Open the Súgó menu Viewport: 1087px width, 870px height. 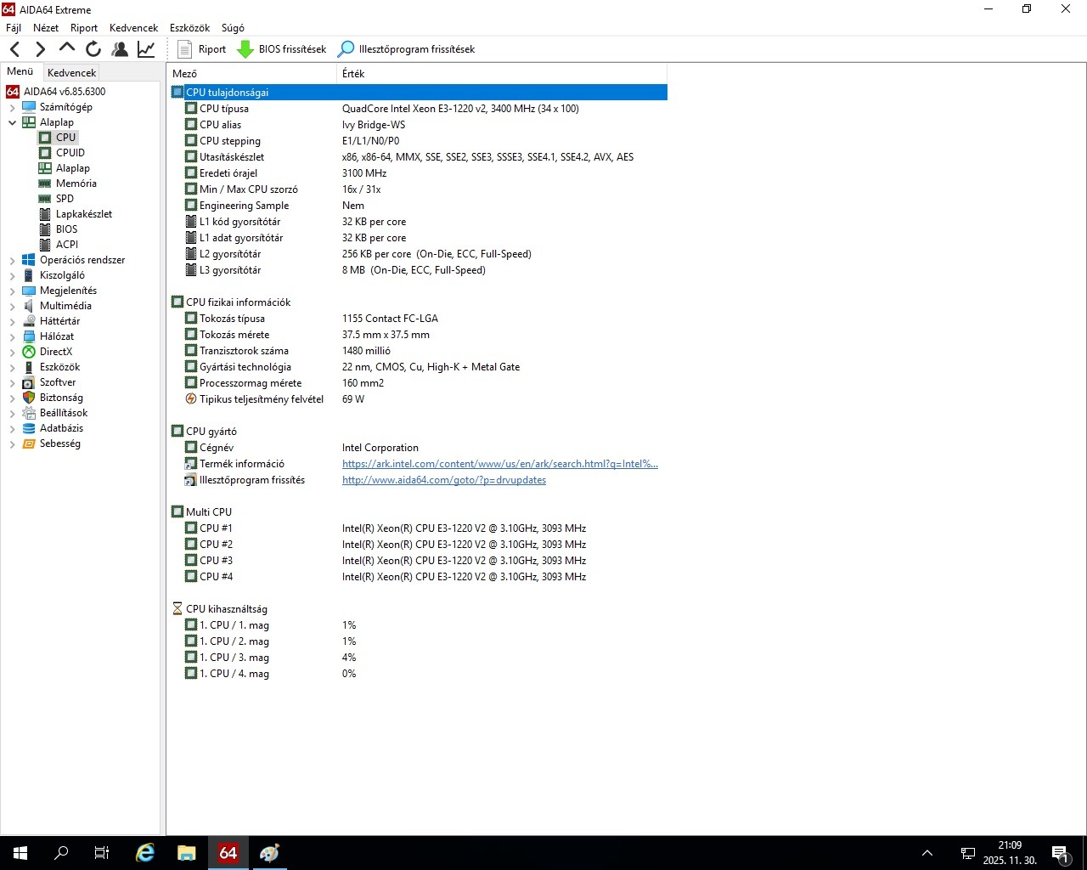[233, 27]
